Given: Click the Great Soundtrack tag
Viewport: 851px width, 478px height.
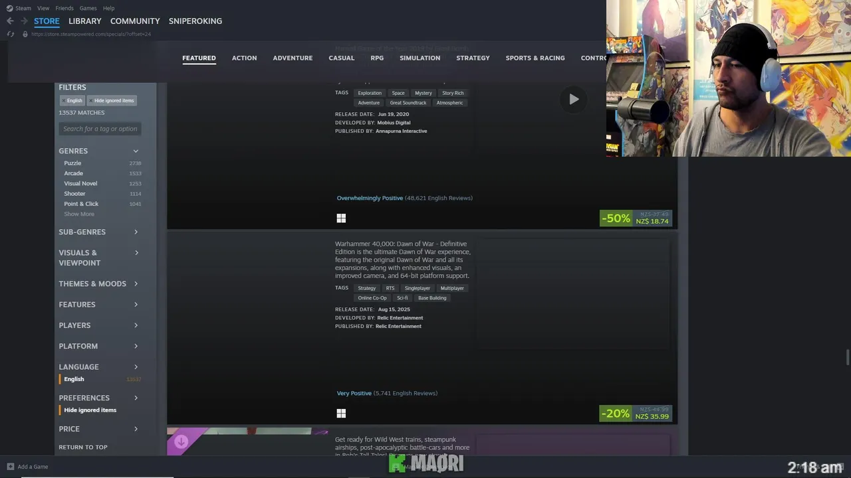Looking at the screenshot, I should tap(408, 103).
